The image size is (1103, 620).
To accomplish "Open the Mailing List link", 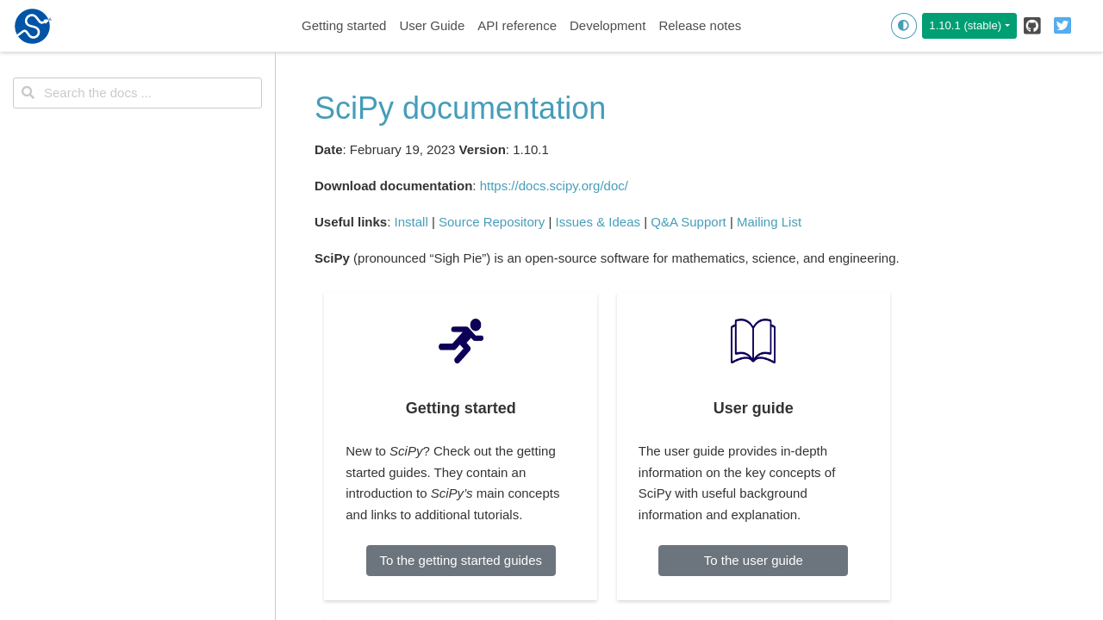I will (769, 222).
